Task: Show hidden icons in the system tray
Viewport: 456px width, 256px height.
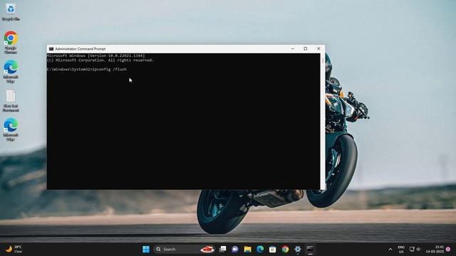Action: (x=390, y=250)
